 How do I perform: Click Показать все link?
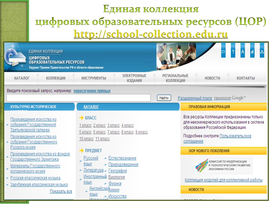click(61, 191)
